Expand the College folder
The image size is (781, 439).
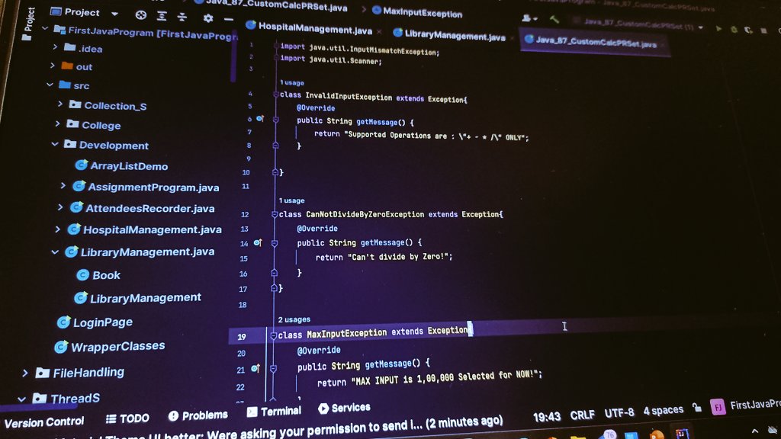58,123
